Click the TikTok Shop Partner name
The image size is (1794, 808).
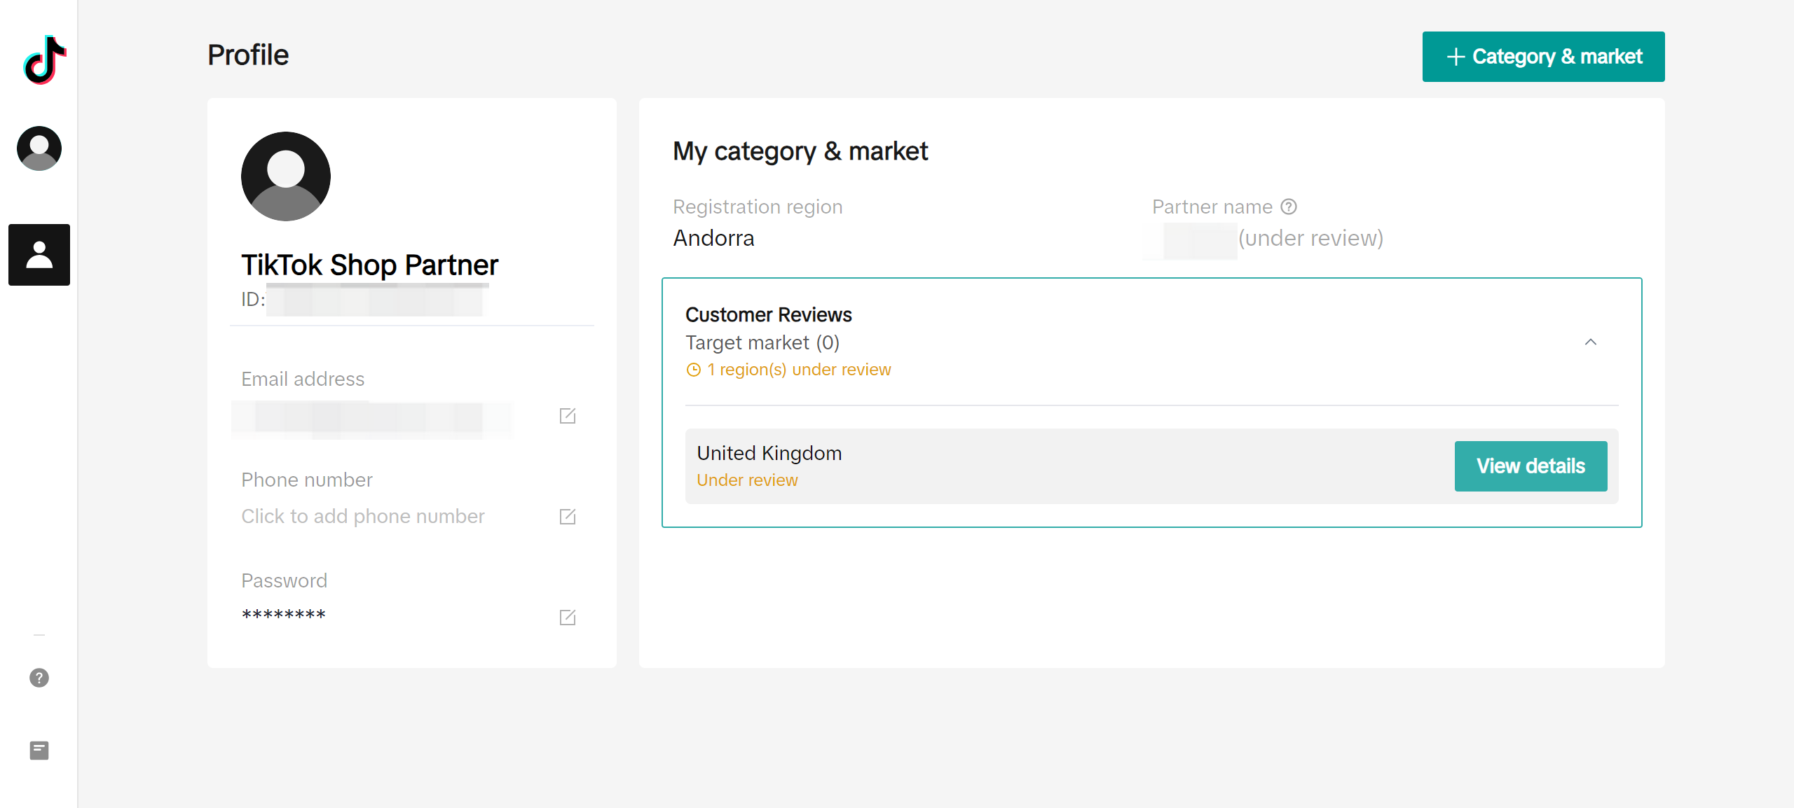point(370,265)
